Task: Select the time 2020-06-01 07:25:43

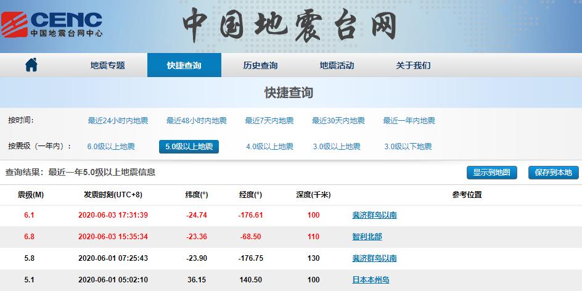Action: pos(113,258)
